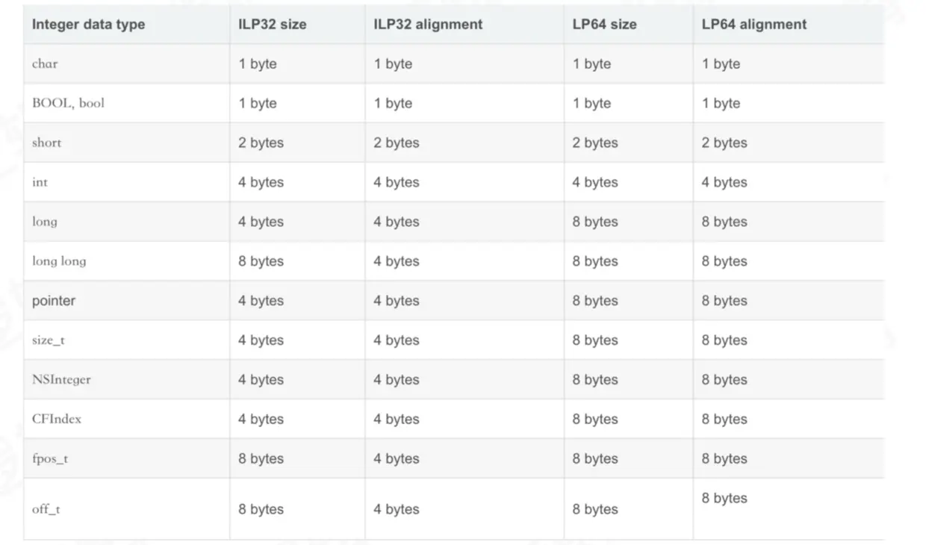Click the 'LP64 size' column header
This screenshot has width=926, height=545.
(604, 24)
